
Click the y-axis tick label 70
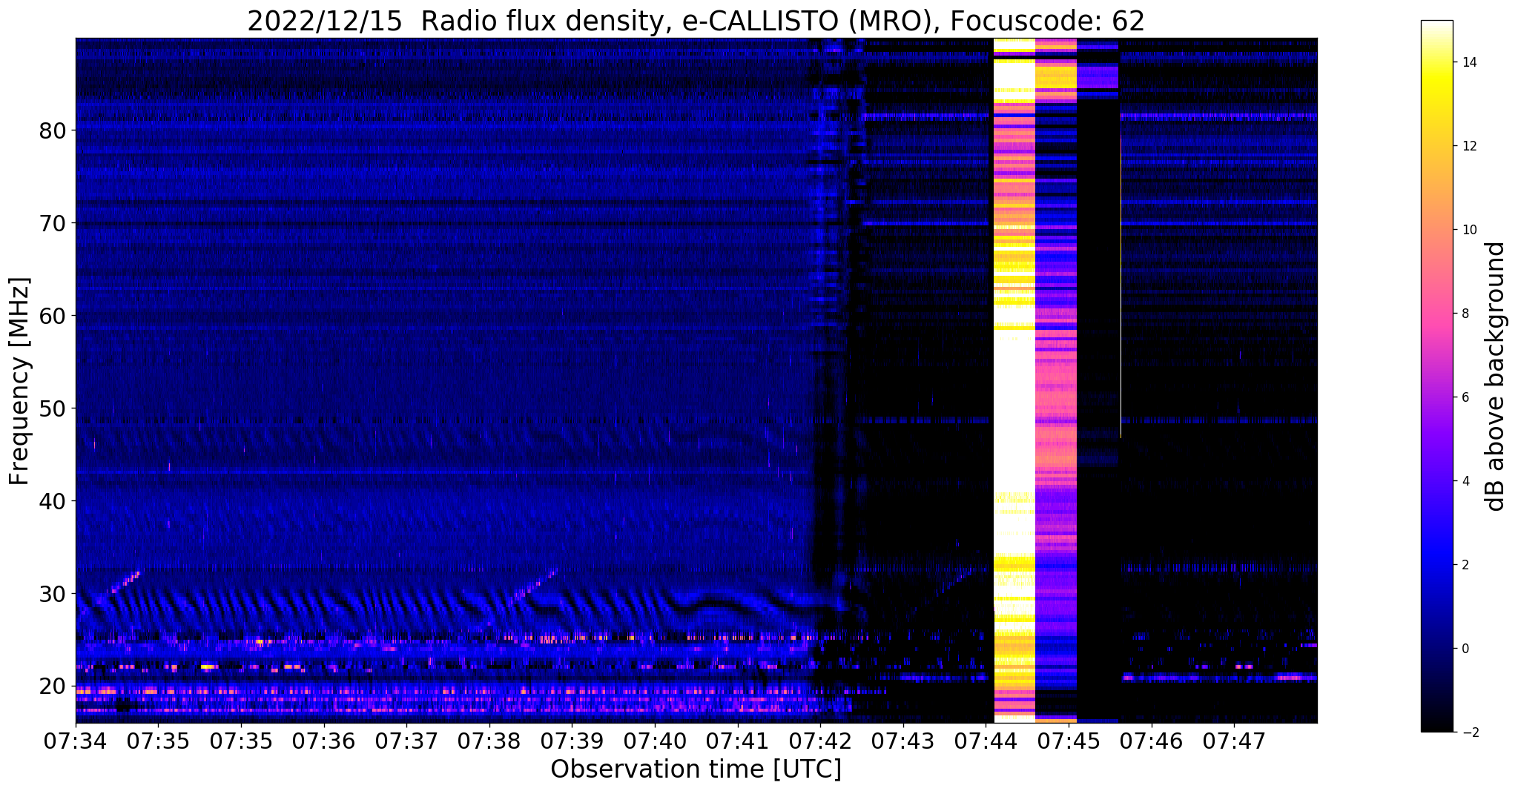pyautogui.click(x=53, y=223)
